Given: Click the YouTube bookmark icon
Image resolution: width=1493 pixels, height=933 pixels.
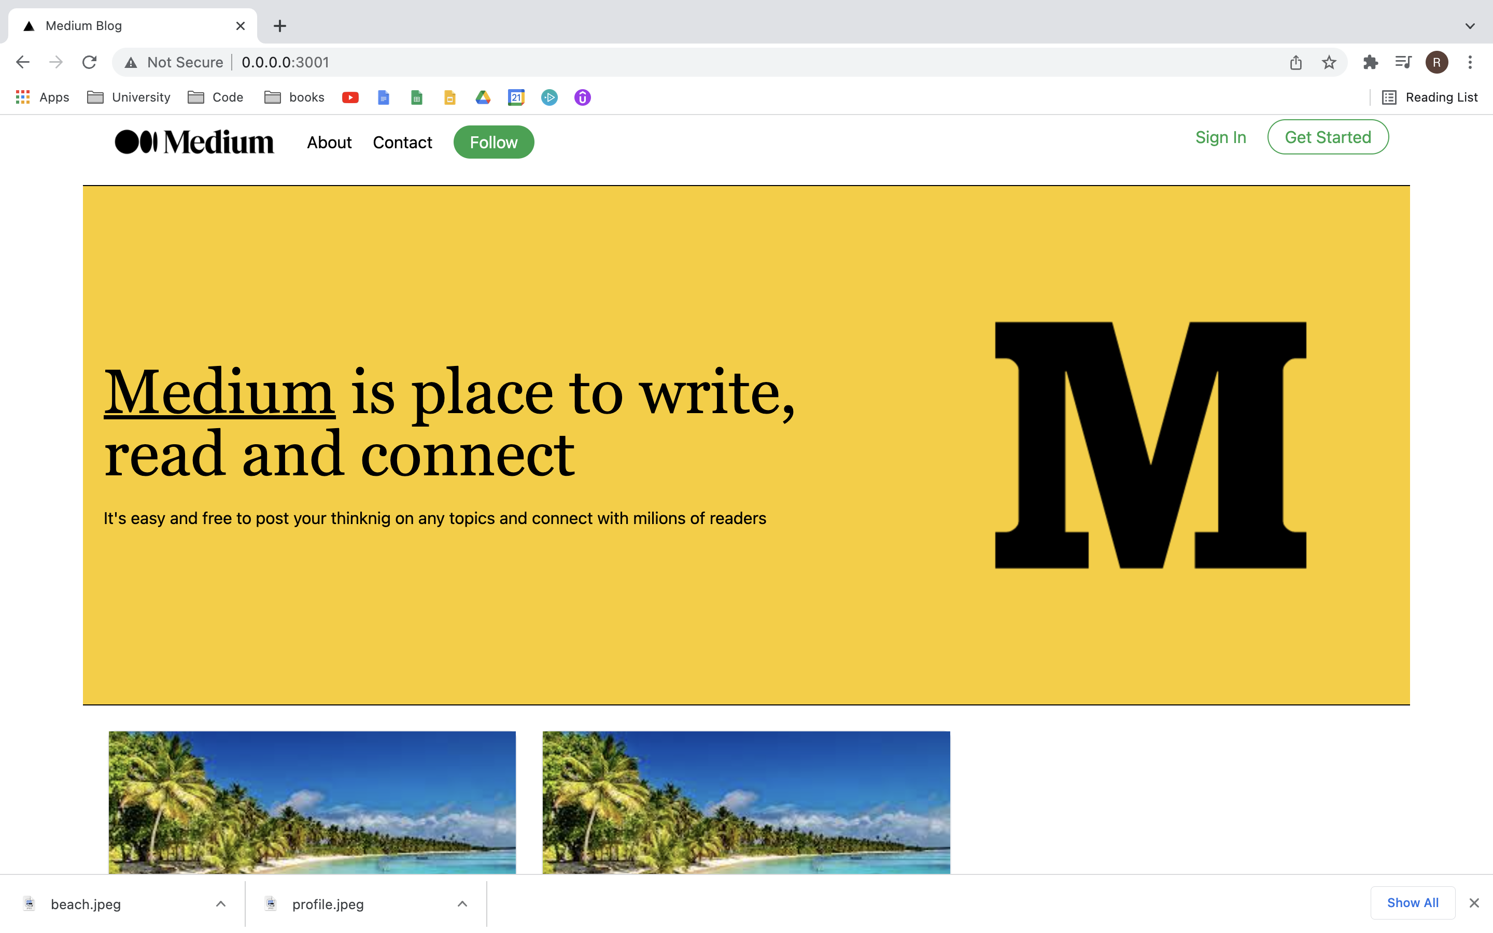Looking at the screenshot, I should 350,97.
